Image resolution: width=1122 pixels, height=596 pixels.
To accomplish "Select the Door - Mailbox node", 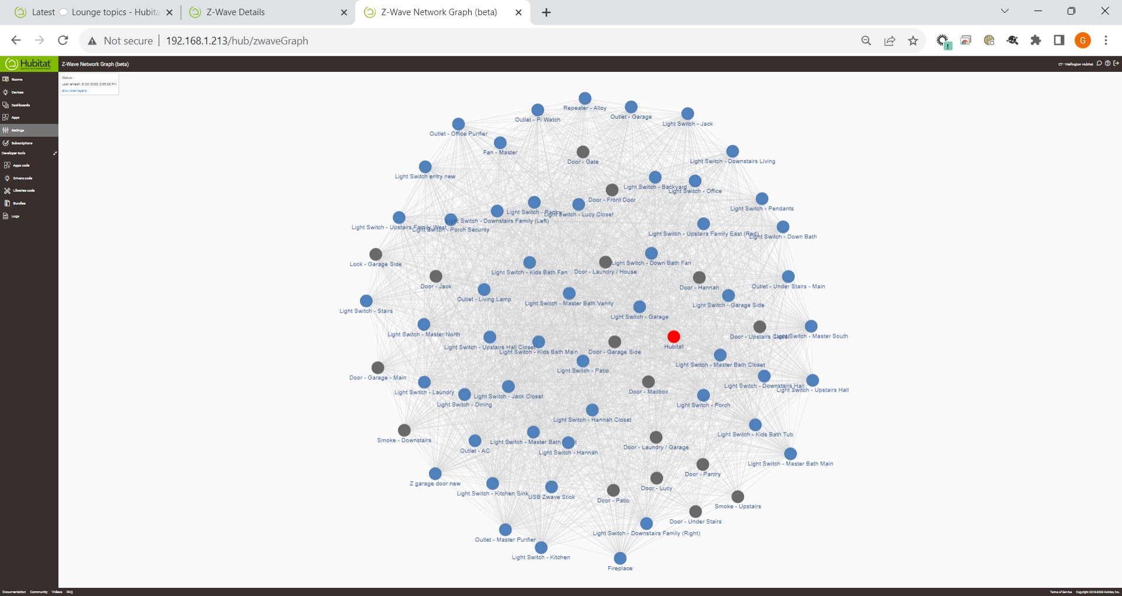I will (x=649, y=382).
